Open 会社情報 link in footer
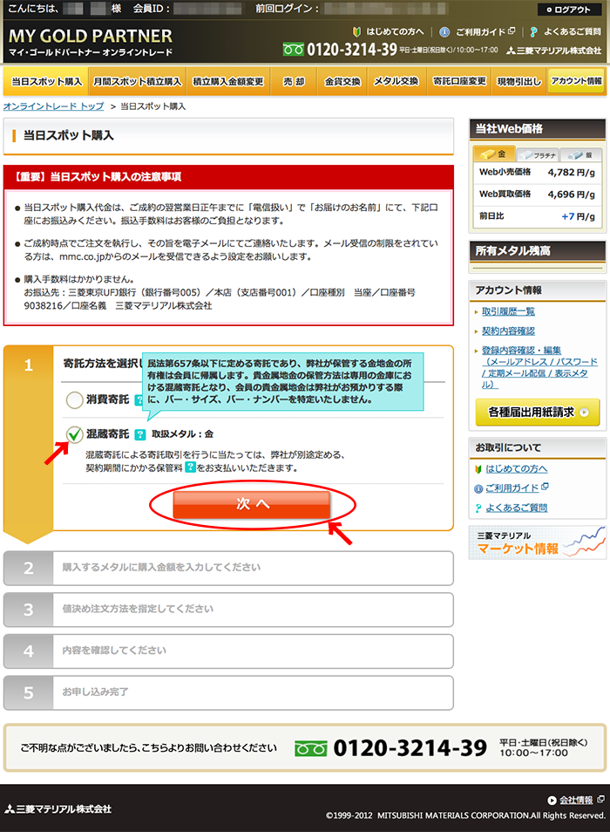 coord(576,800)
